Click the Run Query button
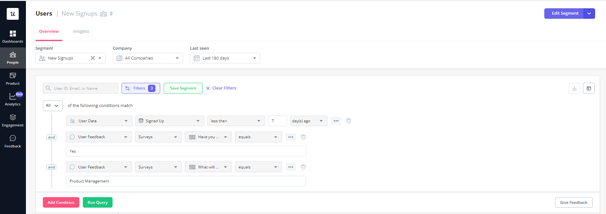The width and height of the screenshot is (606, 214). [x=98, y=202]
